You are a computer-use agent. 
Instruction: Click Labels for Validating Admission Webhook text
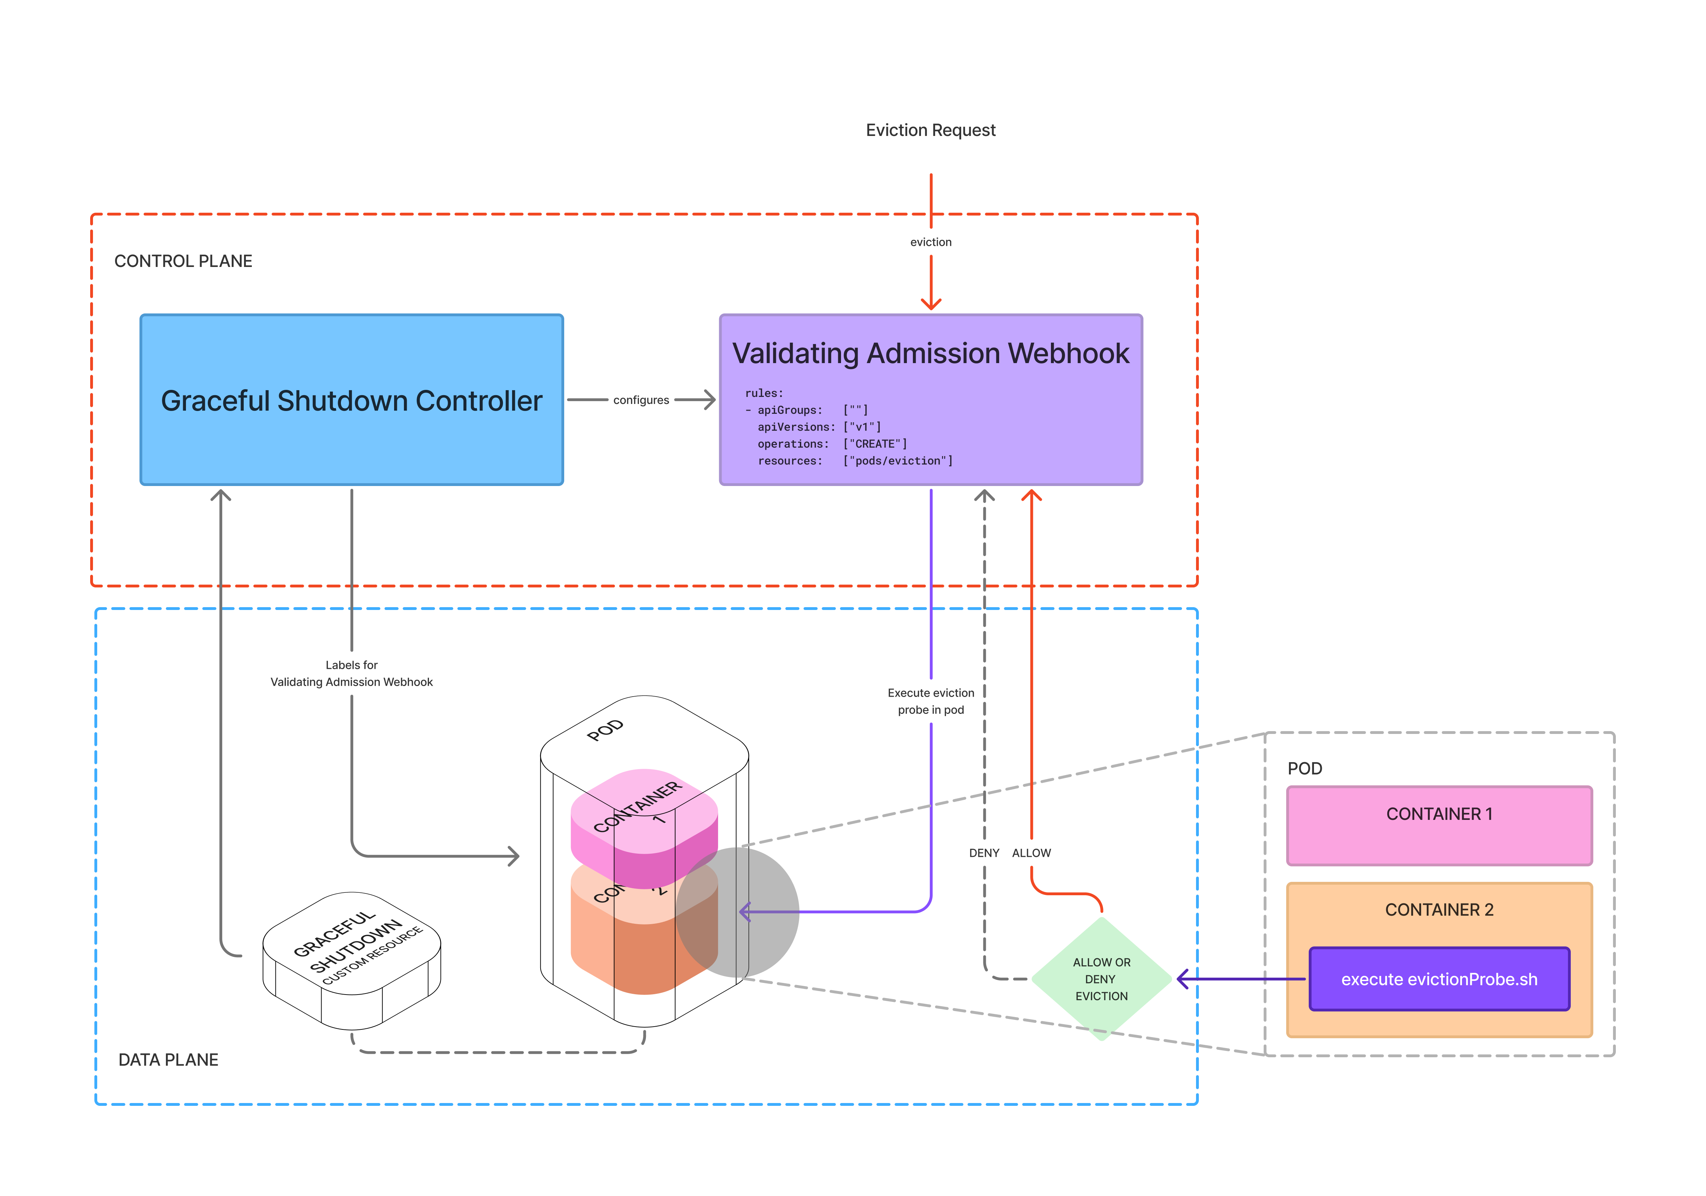[351, 674]
